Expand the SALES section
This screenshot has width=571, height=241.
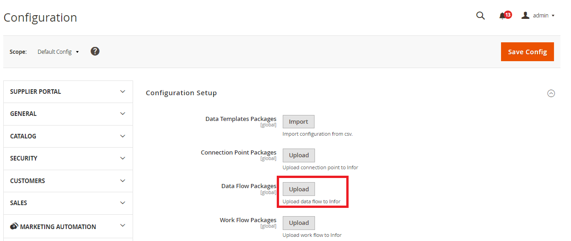[x=68, y=203]
